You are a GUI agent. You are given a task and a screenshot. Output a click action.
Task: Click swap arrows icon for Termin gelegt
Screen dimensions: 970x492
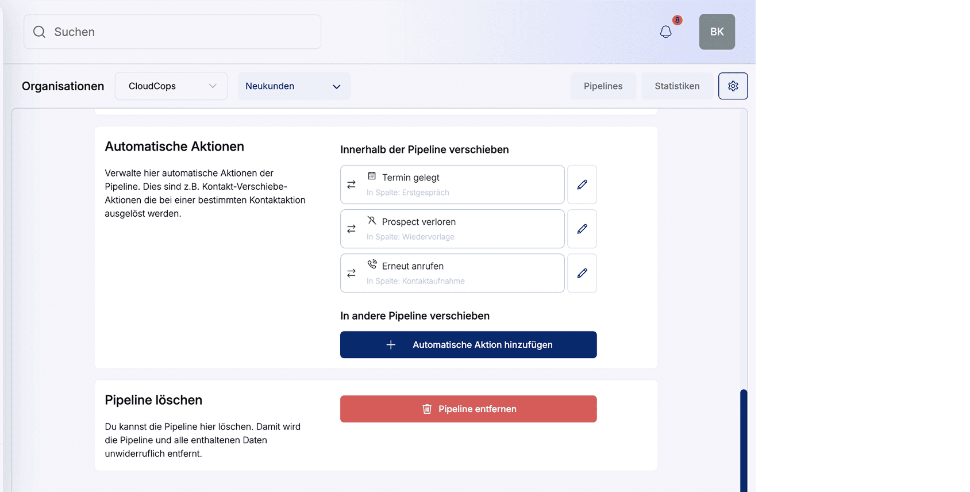pyautogui.click(x=351, y=184)
